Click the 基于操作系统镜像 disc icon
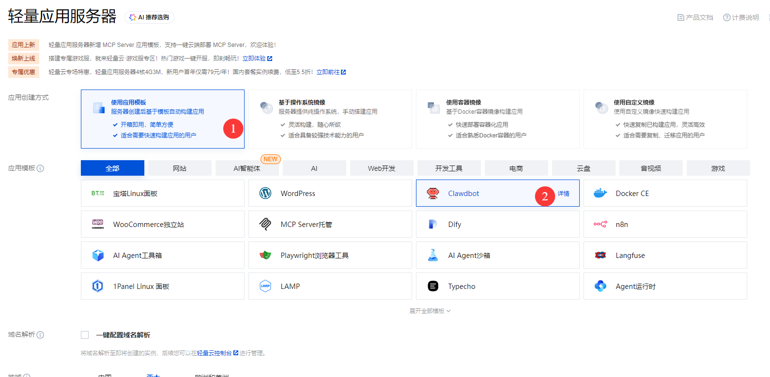This screenshot has height=377, width=770. pos(266,107)
